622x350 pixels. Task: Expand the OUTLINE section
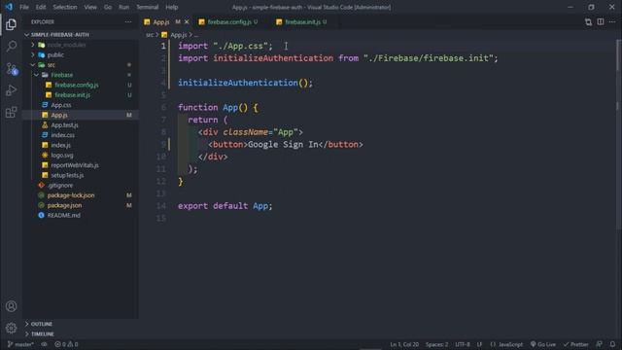pyautogui.click(x=81, y=324)
